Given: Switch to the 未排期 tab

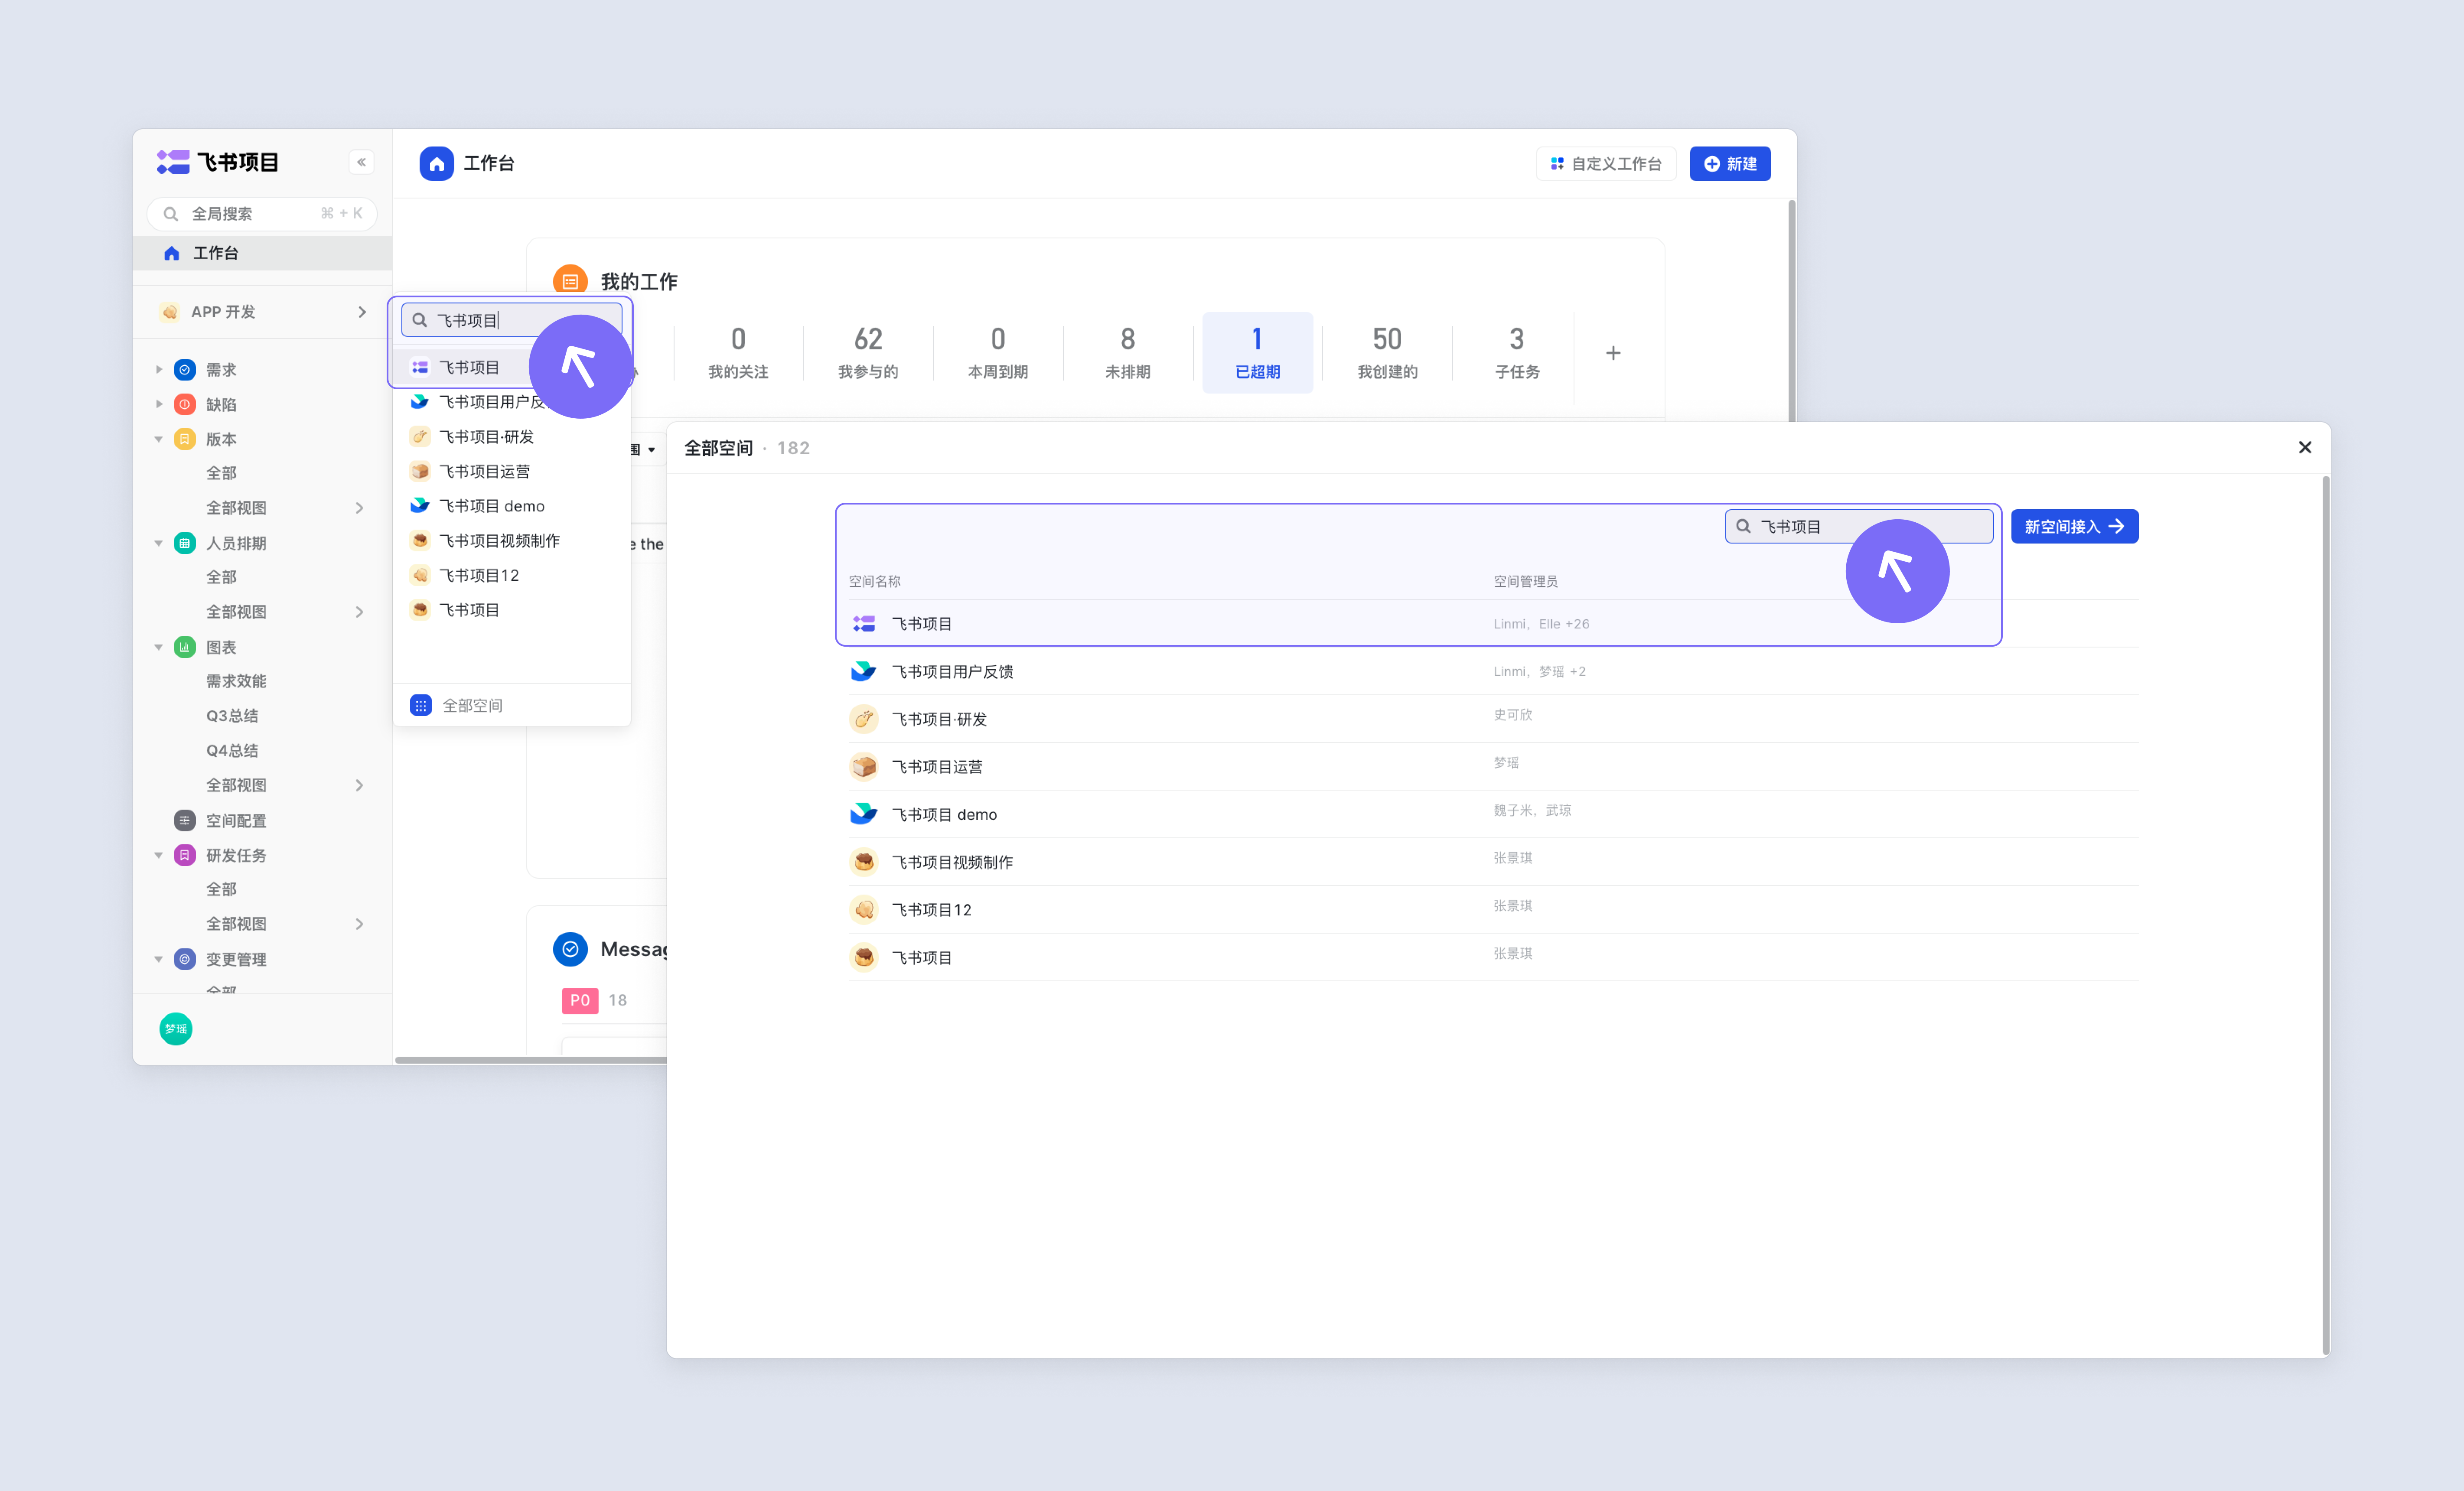Looking at the screenshot, I should point(1128,352).
